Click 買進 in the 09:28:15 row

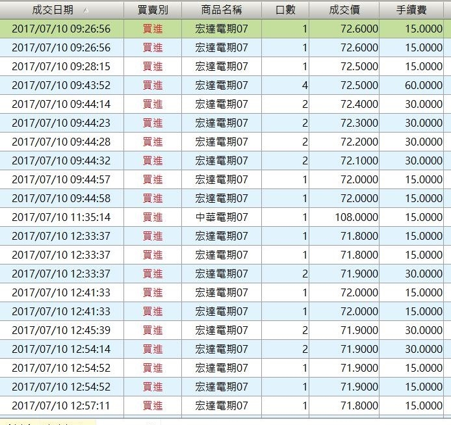point(153,66)
